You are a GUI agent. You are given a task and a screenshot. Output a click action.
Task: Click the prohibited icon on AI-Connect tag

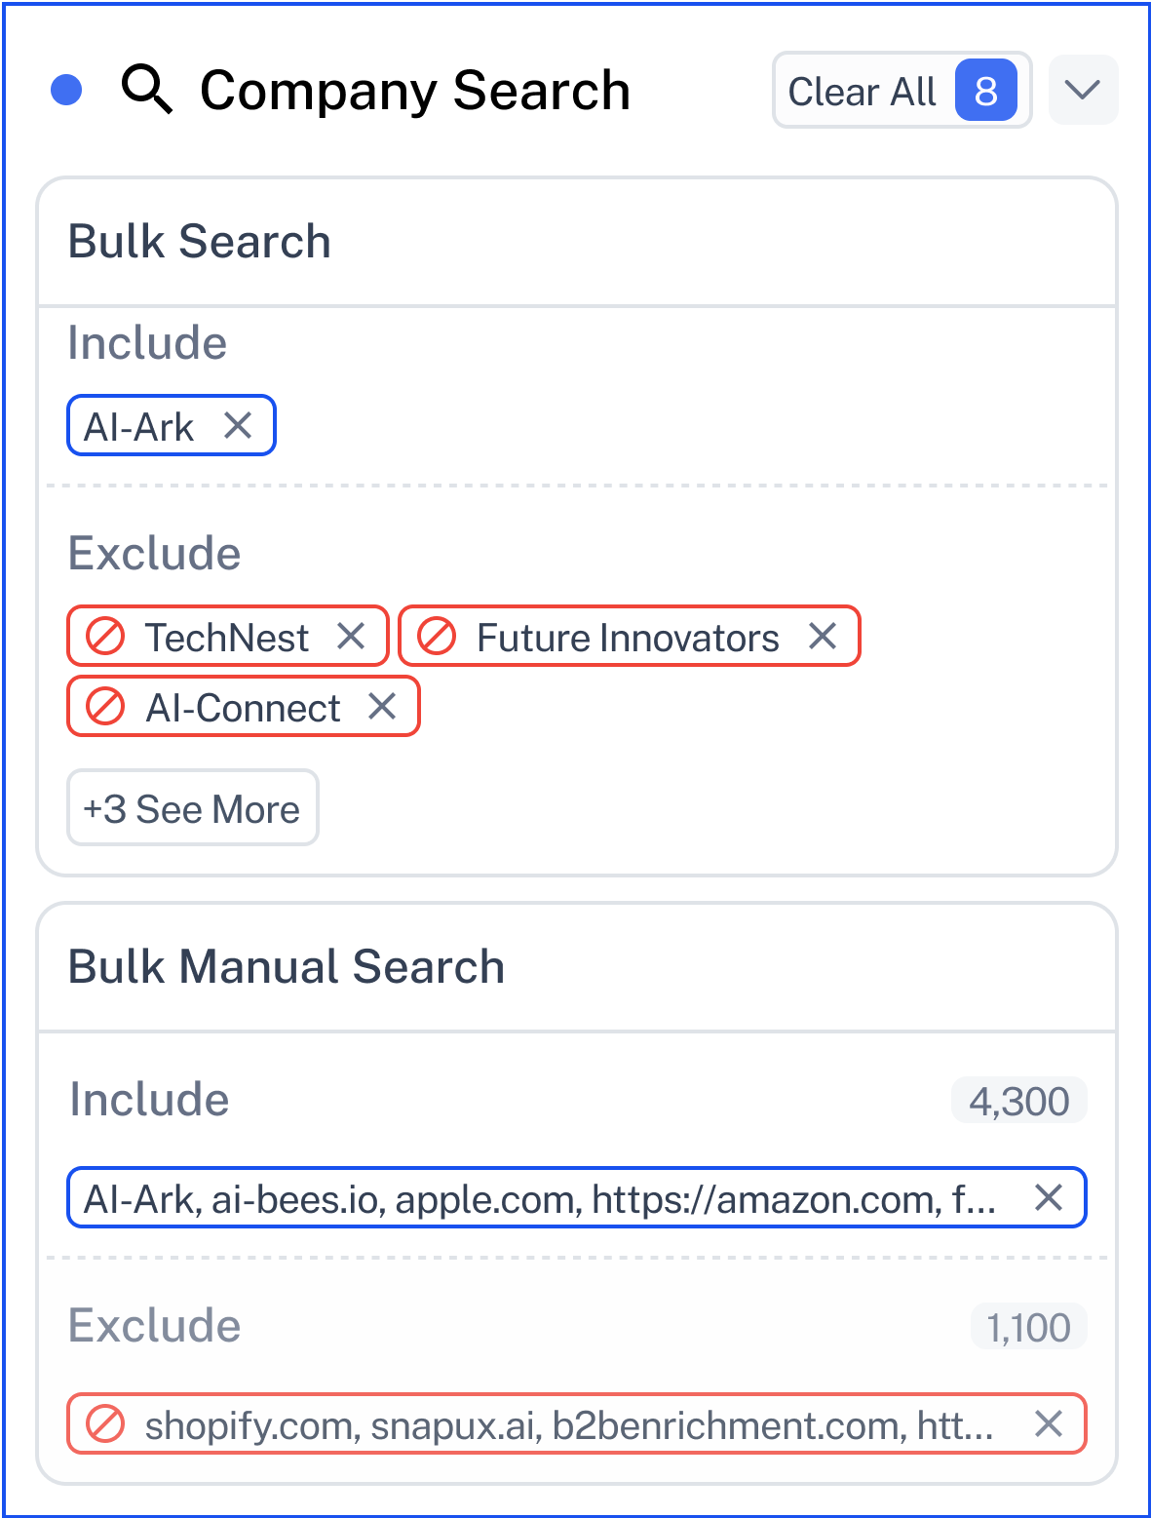[105, 706]
